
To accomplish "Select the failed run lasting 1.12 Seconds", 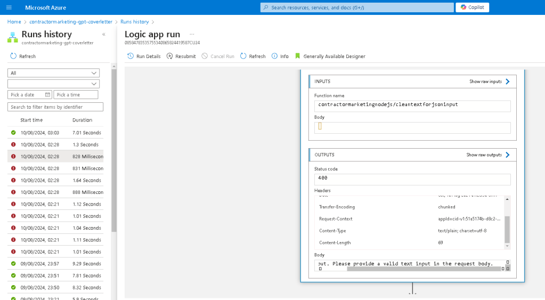I will (55, 204).
